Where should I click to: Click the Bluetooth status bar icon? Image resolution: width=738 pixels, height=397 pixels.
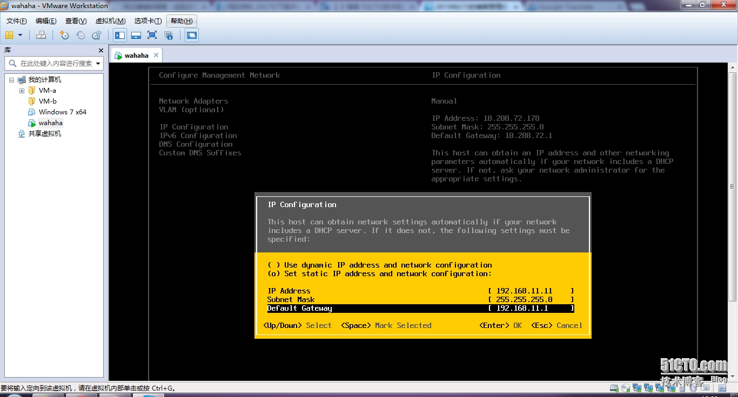pyautogui.click(x=693, y=388)
